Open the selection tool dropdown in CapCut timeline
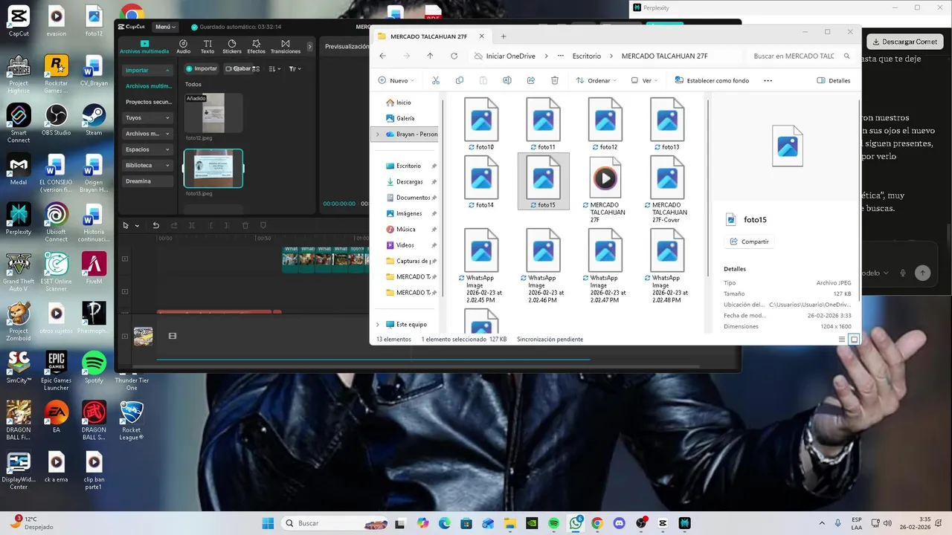The height and width of the screenshot is (535, 952). pos(137,226)
